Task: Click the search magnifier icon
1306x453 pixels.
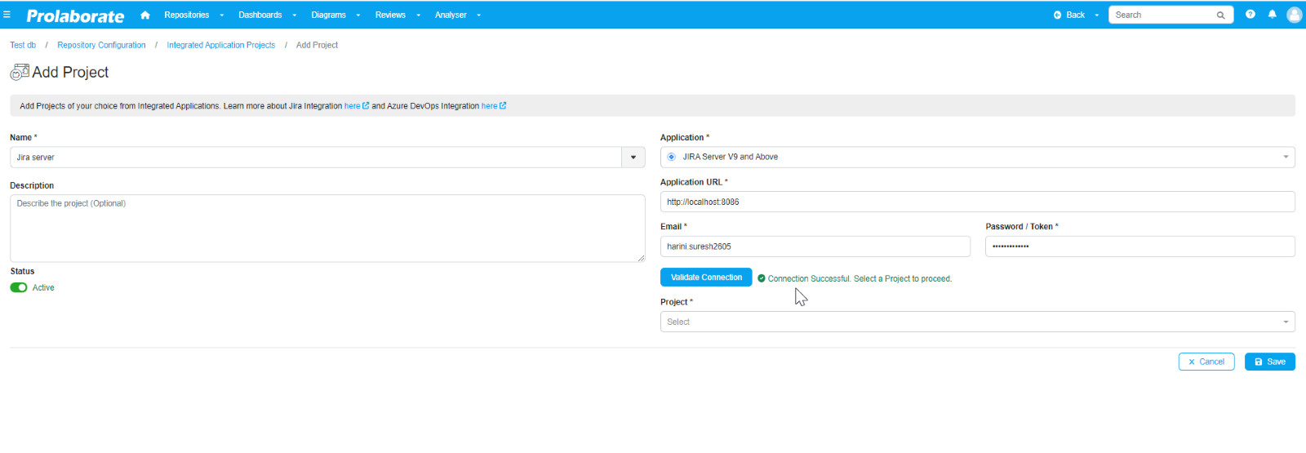Action: pyautogui.click(x=1221, y=15)
